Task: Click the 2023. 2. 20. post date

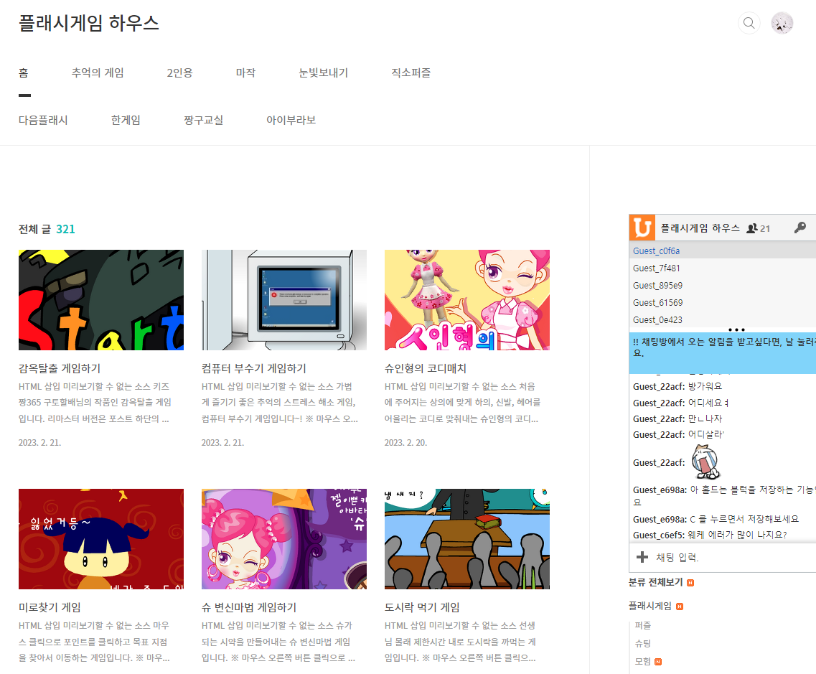Action: point(406,442)
